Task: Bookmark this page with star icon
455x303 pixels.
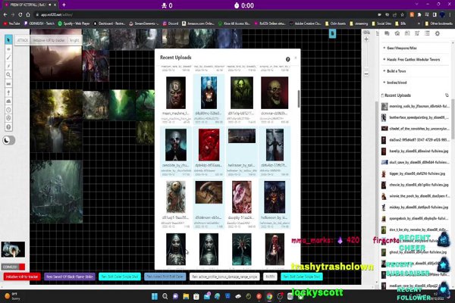Action: coord(402,14)
